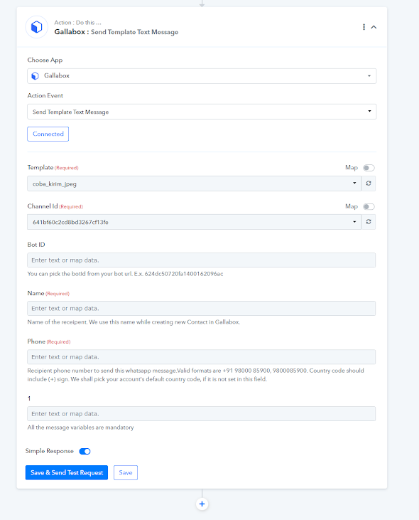Refresh the Channel Id field list
Viewport: 419px width, 520px height.
tap(369, 221)
